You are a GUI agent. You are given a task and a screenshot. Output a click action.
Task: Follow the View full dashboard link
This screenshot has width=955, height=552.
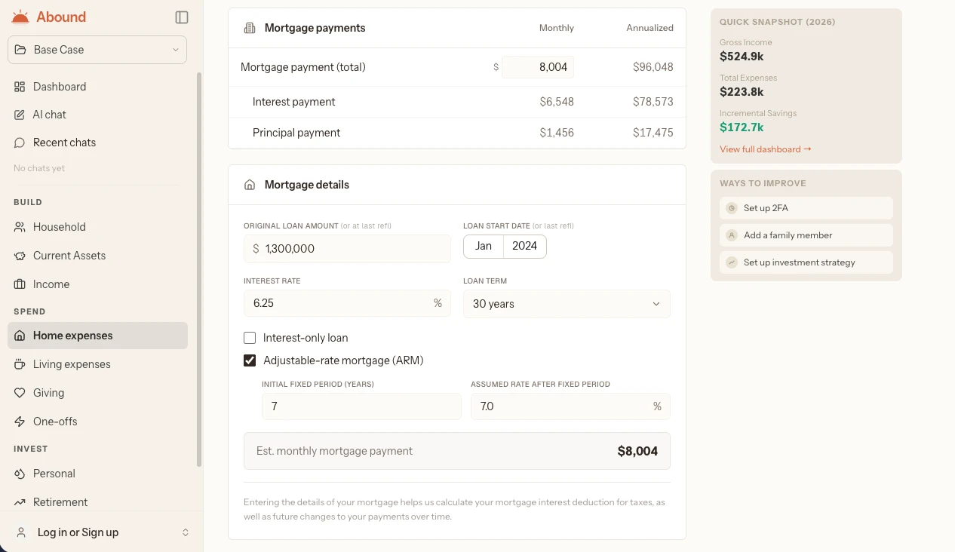(766, 149)
